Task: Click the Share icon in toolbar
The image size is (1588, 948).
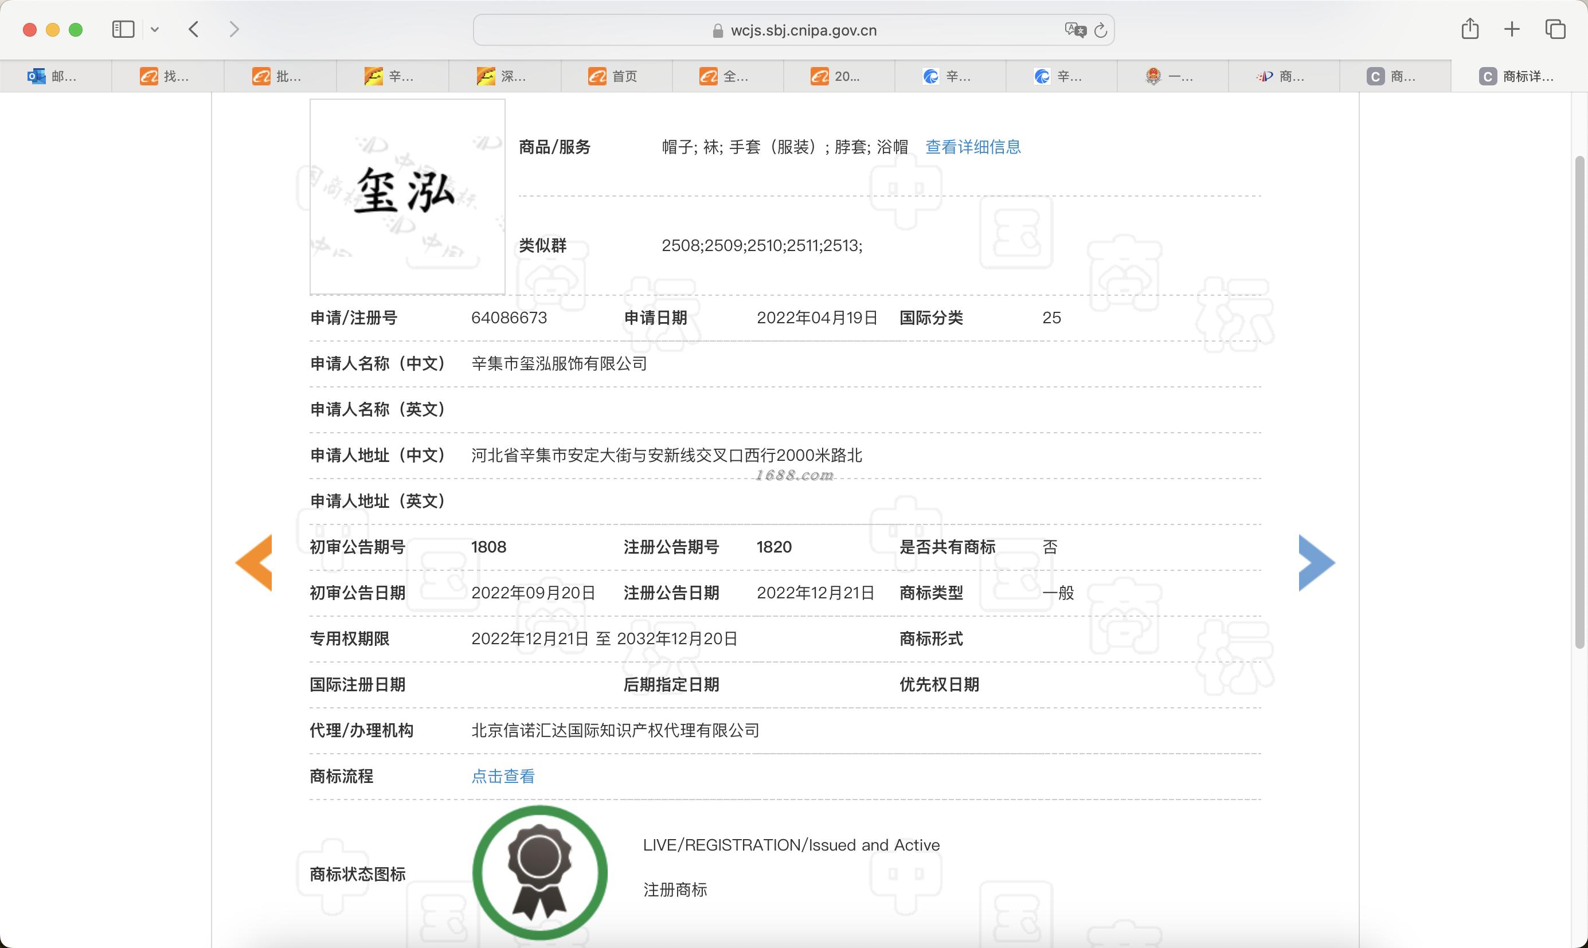Action: point(1470,29)
